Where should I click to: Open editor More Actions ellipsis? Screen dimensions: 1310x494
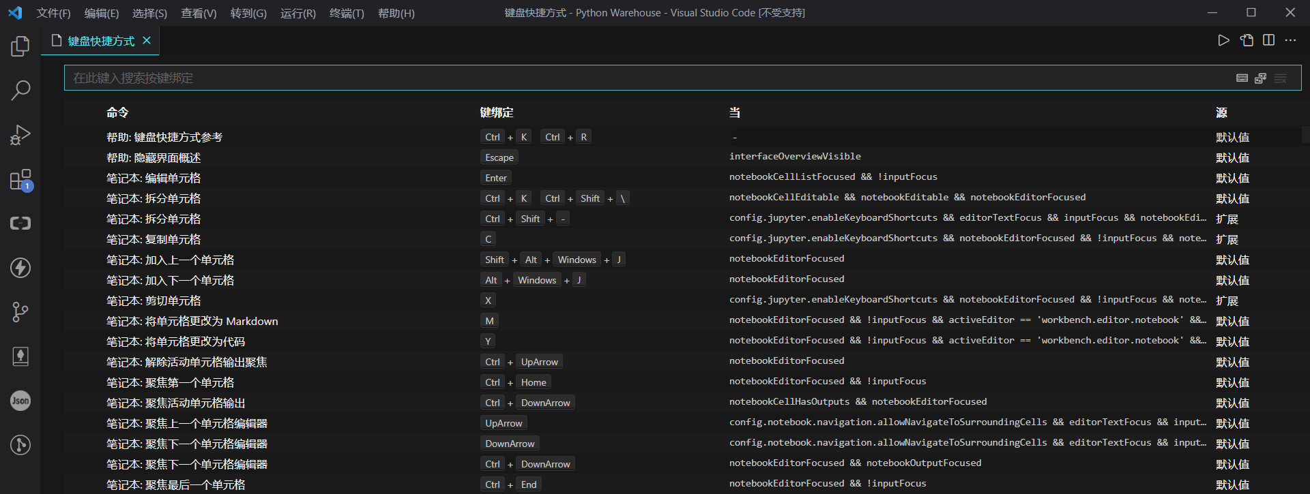pyautogui.click(x=1290, y=41)
